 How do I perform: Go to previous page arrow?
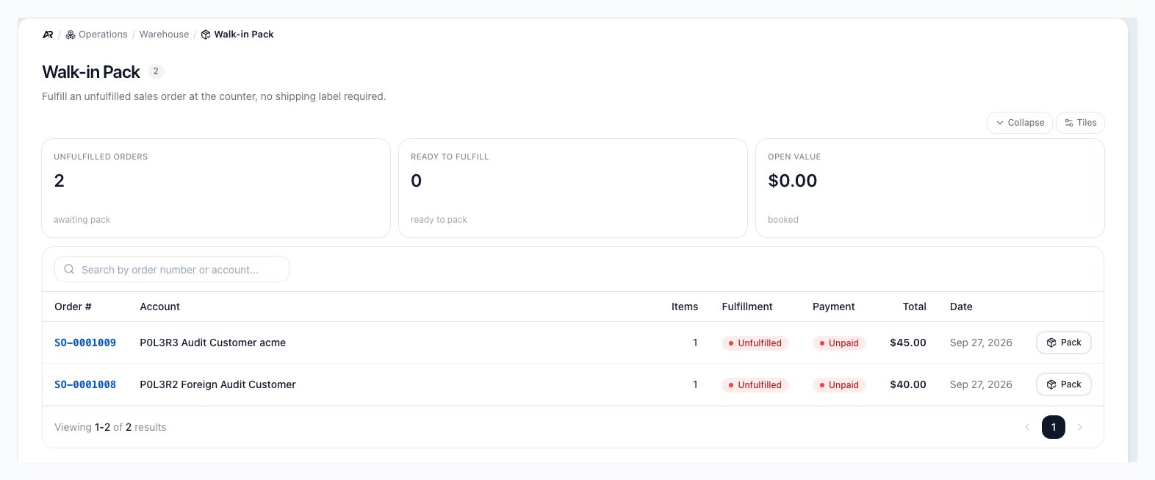click(1027, 427)
